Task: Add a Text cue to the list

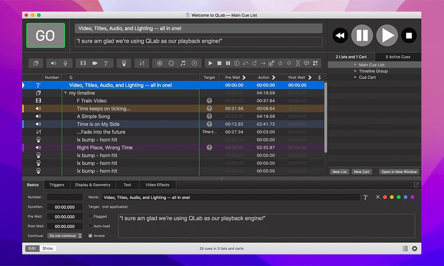Action: tap(106, 63)
